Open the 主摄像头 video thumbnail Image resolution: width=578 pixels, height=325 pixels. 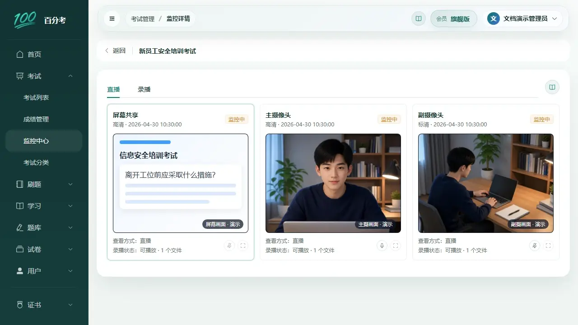pos(333,183)
